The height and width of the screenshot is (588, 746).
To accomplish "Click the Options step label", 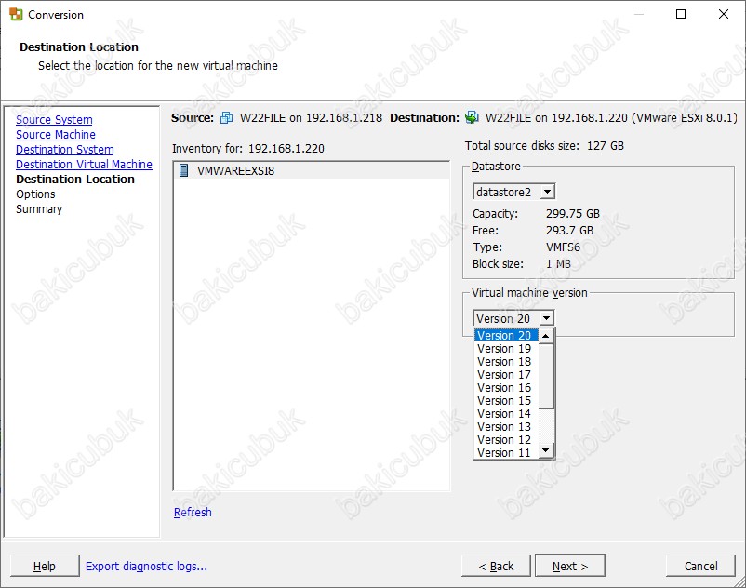I will [35, 194].
